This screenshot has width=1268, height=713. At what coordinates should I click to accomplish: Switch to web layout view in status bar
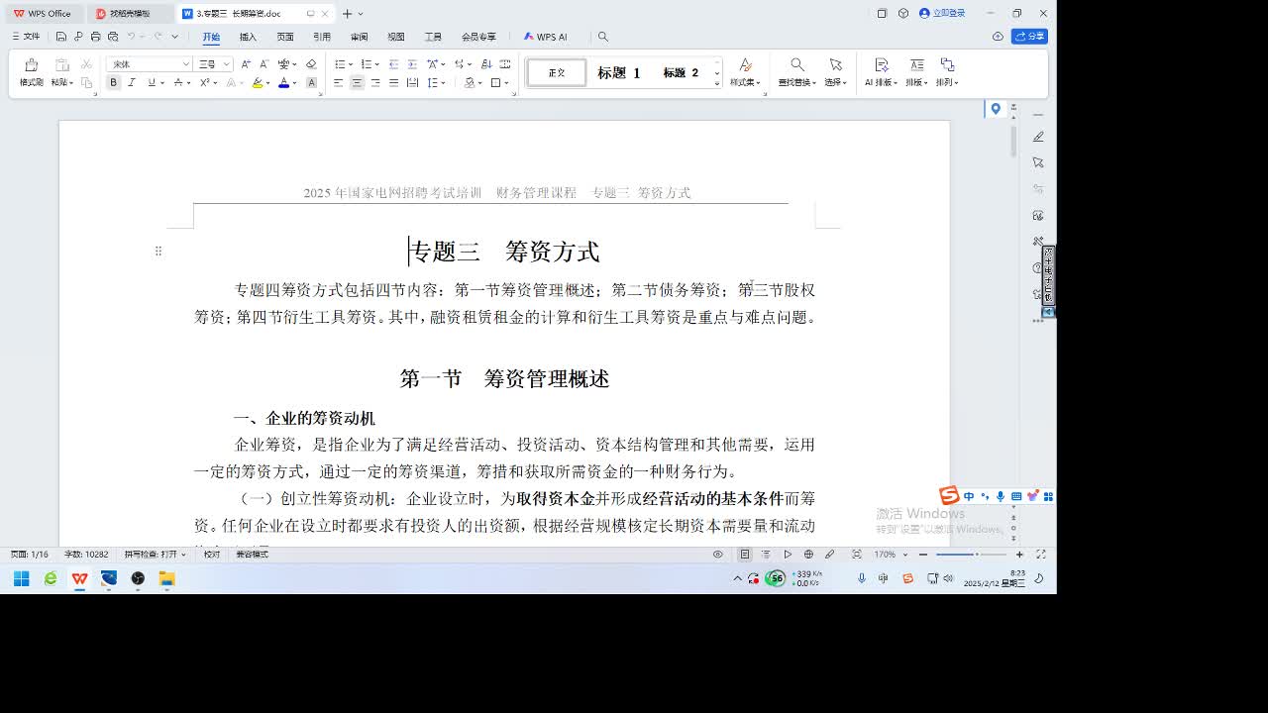point(808,555)
